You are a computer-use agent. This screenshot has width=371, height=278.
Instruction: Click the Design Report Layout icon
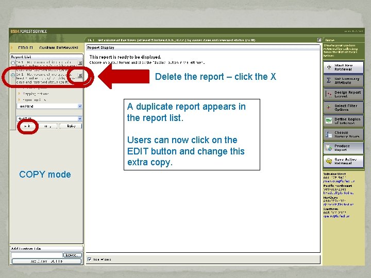pos(329,94)
